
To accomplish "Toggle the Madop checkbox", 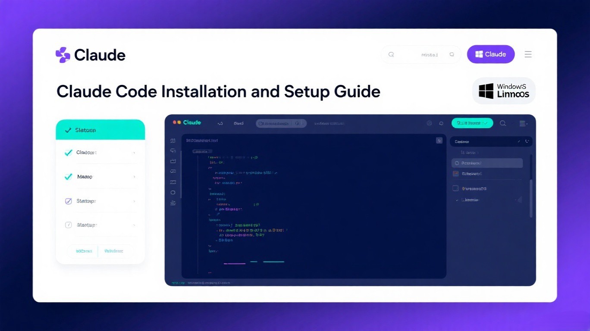I will [68, 177].
